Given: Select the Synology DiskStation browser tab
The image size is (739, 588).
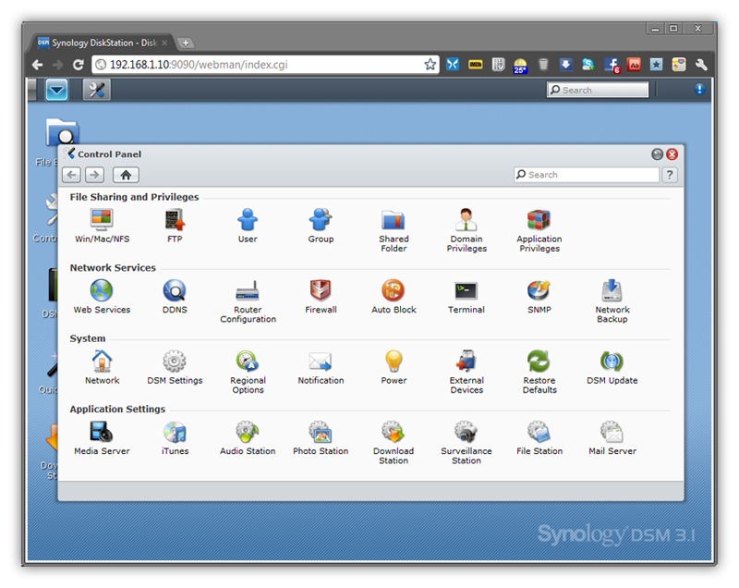Looking at the screenshot, I should (x=102, y=42).
